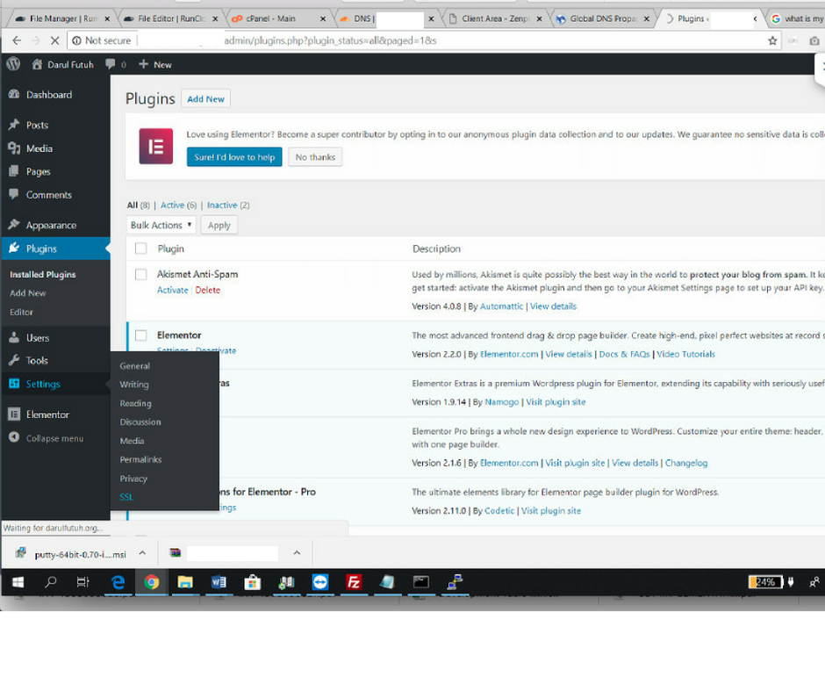This screenshot has height=692, width=825.
Task: Open Comments in the sidebar
Action: (x=49, y=195)
